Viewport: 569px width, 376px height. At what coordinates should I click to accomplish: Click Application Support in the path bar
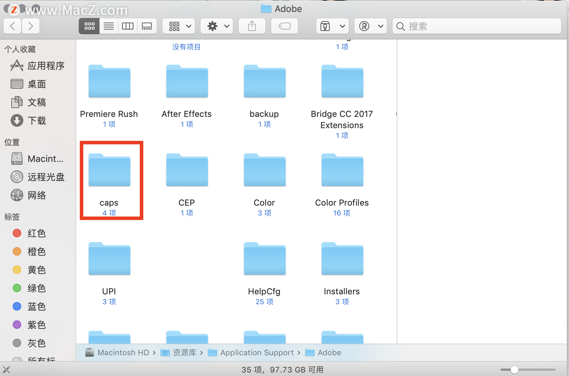tap(251, 352)
